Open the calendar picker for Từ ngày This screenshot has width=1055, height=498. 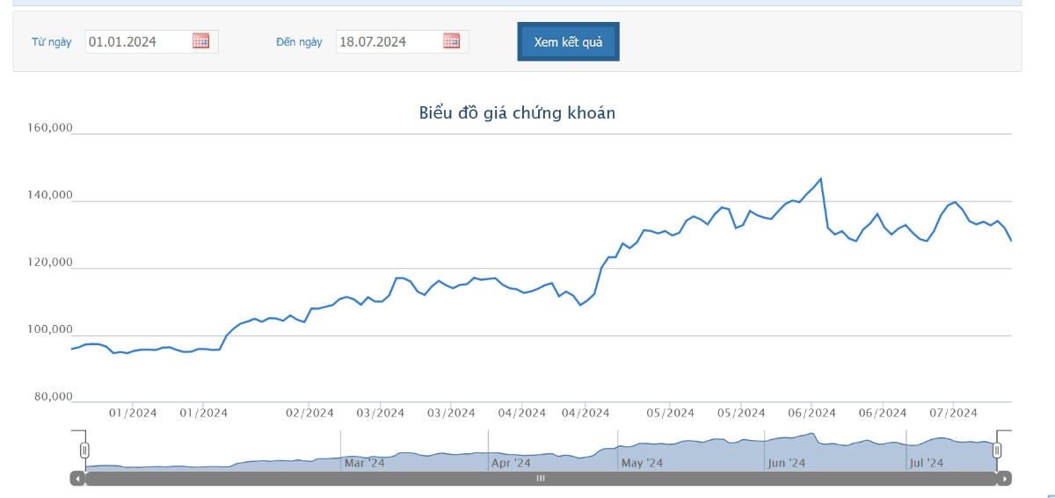tap(200, 41)
